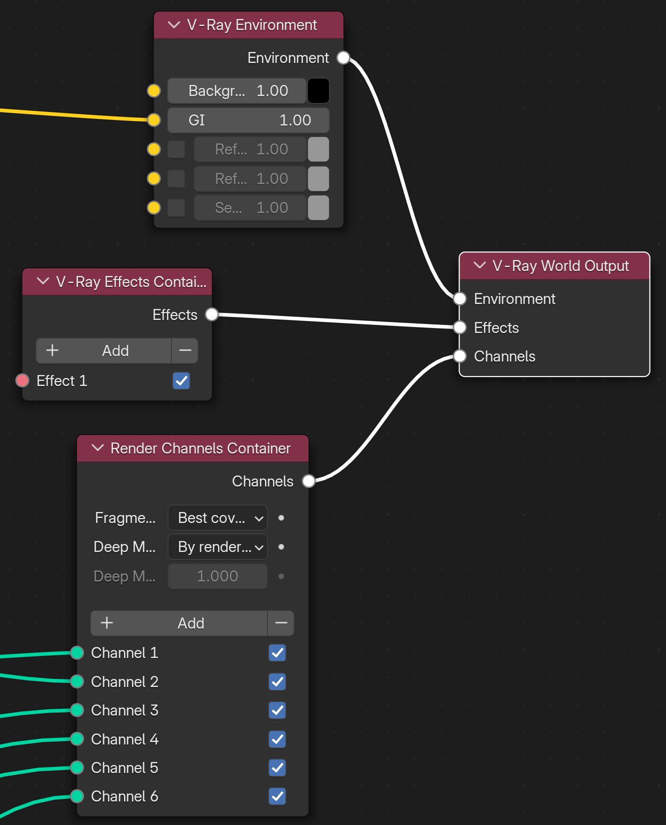Click the second Ref yellow input socket
The width and height of the screenshot is (666, 825).
[154, 178]
